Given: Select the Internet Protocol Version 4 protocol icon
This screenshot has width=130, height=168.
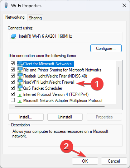Looking at the screenshot, I should (x=20, y=95).
